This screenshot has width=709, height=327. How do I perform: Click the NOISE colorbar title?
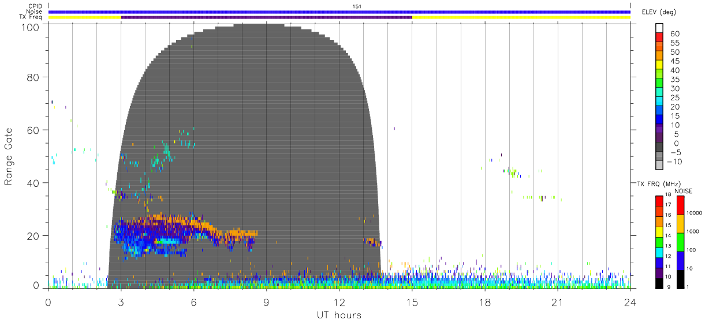[x=684, y=191]
